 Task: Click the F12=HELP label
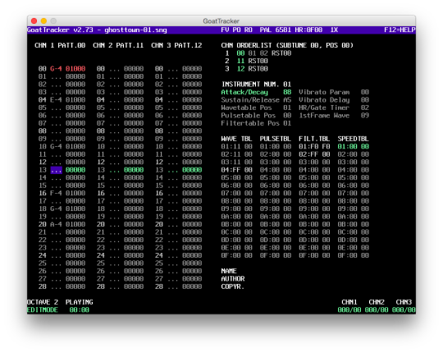(400, 30)
